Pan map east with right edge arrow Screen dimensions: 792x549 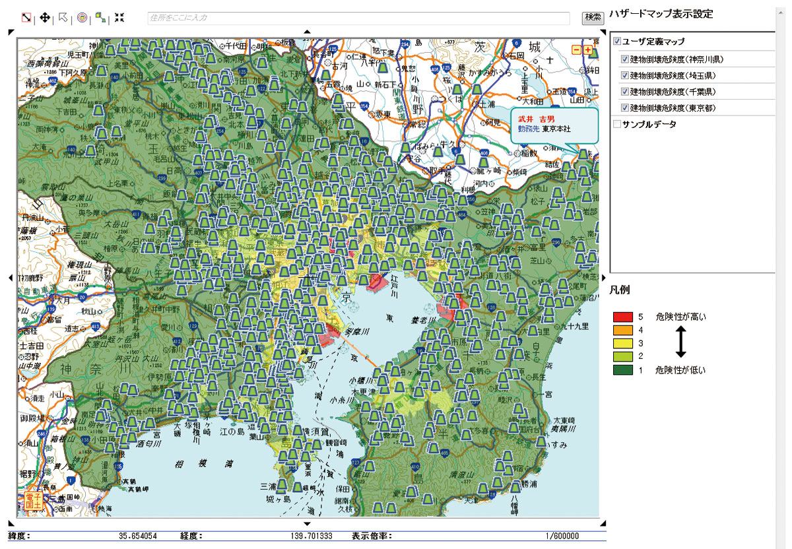pyautogui.click(x=603, y=278)
